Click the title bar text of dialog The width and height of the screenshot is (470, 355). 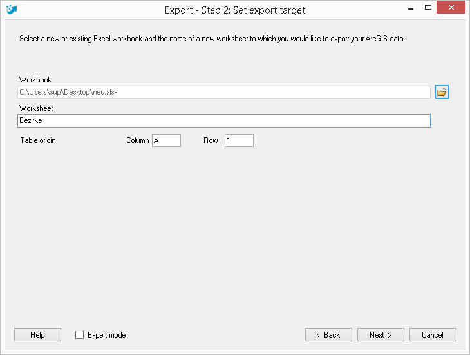(x=235, y=10)
